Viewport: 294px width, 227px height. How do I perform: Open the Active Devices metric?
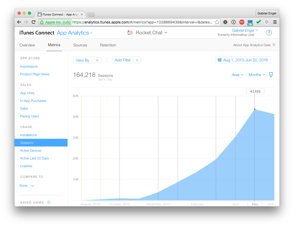31,150
